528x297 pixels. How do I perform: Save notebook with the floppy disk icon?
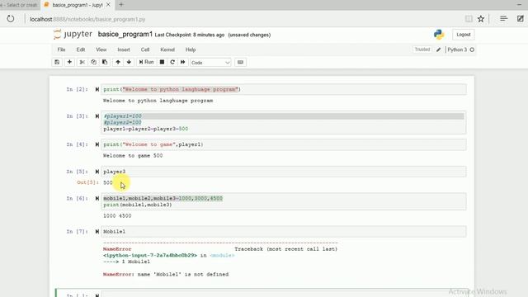coord(57,63)
